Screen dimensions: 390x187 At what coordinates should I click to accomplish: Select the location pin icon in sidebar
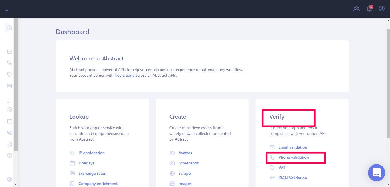(10, 110)
